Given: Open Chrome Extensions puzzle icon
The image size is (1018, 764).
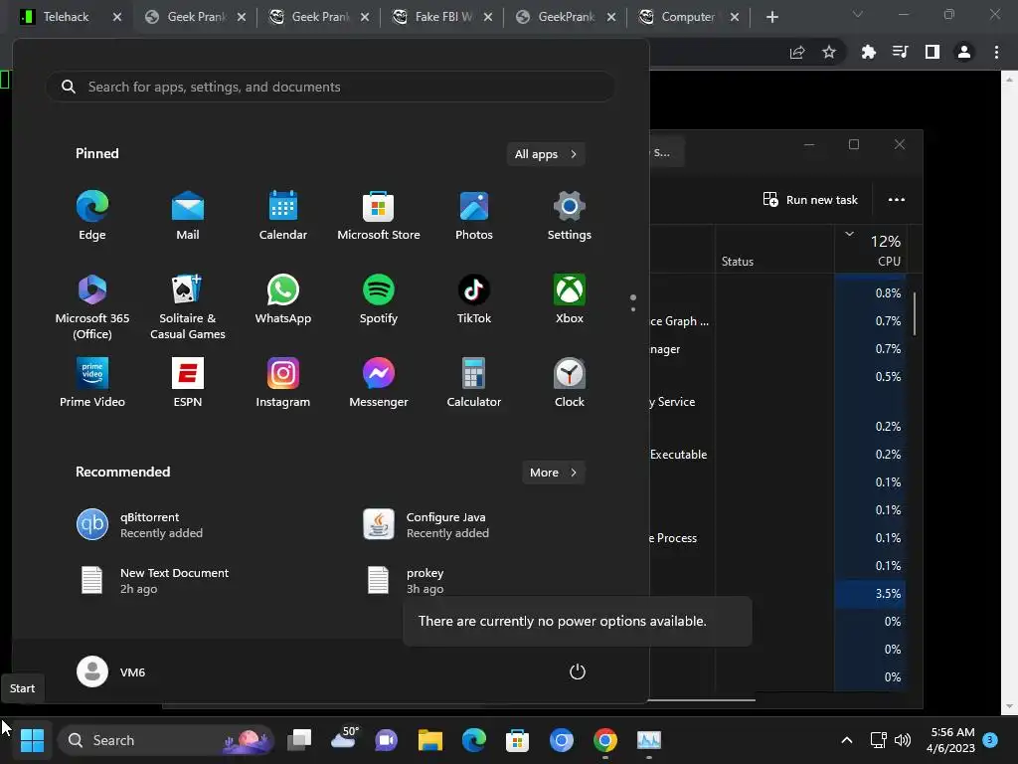Looking at the screenshot, I should [x=868, y=52].
